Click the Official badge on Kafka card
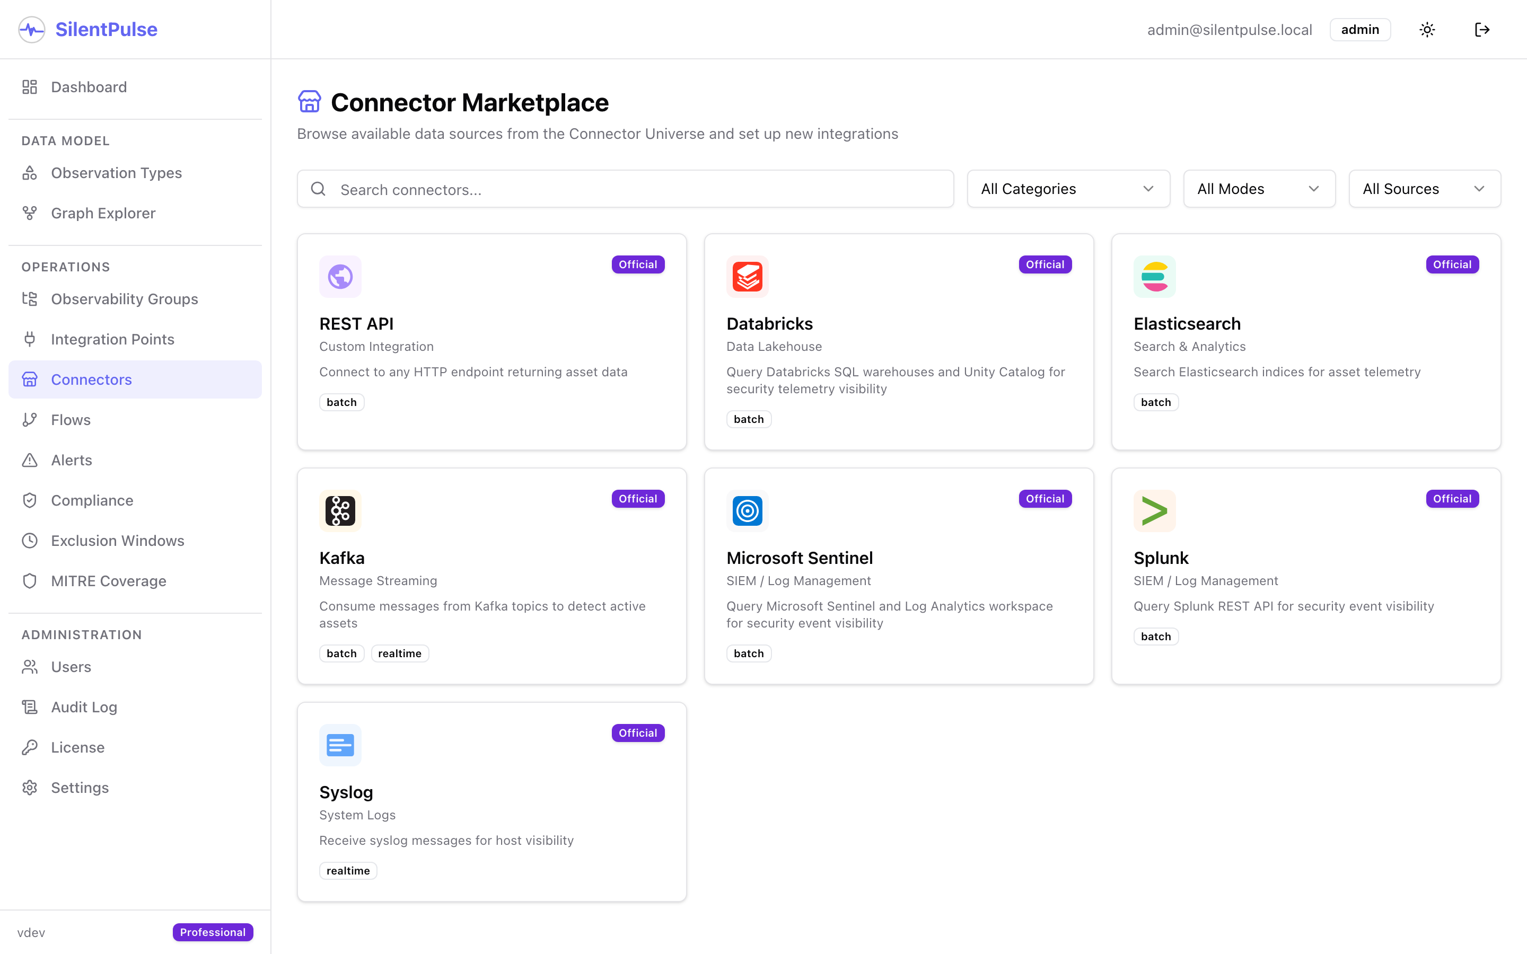This screenshot has width=1527, height=954. tap(637, 498)
